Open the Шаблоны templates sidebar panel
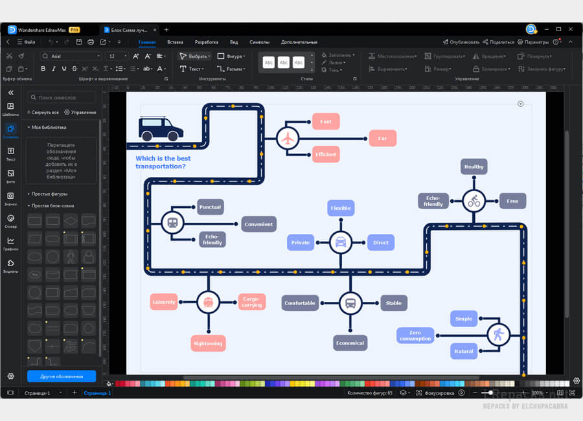This screenshot has height=421, width=583. (x=10, y=109)
